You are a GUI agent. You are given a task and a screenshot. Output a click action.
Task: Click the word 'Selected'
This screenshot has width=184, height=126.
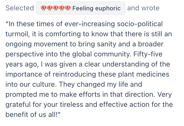tap(20, 8)
